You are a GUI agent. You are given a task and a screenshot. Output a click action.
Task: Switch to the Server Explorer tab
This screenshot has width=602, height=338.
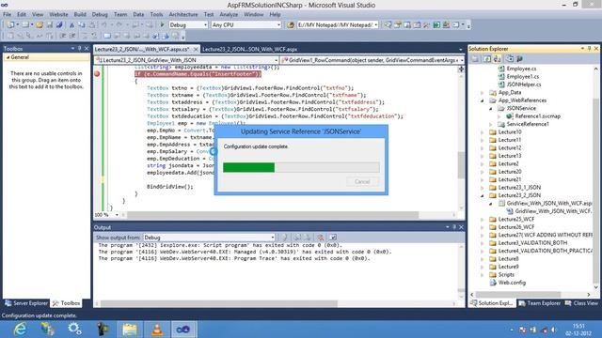click(26, 303)
